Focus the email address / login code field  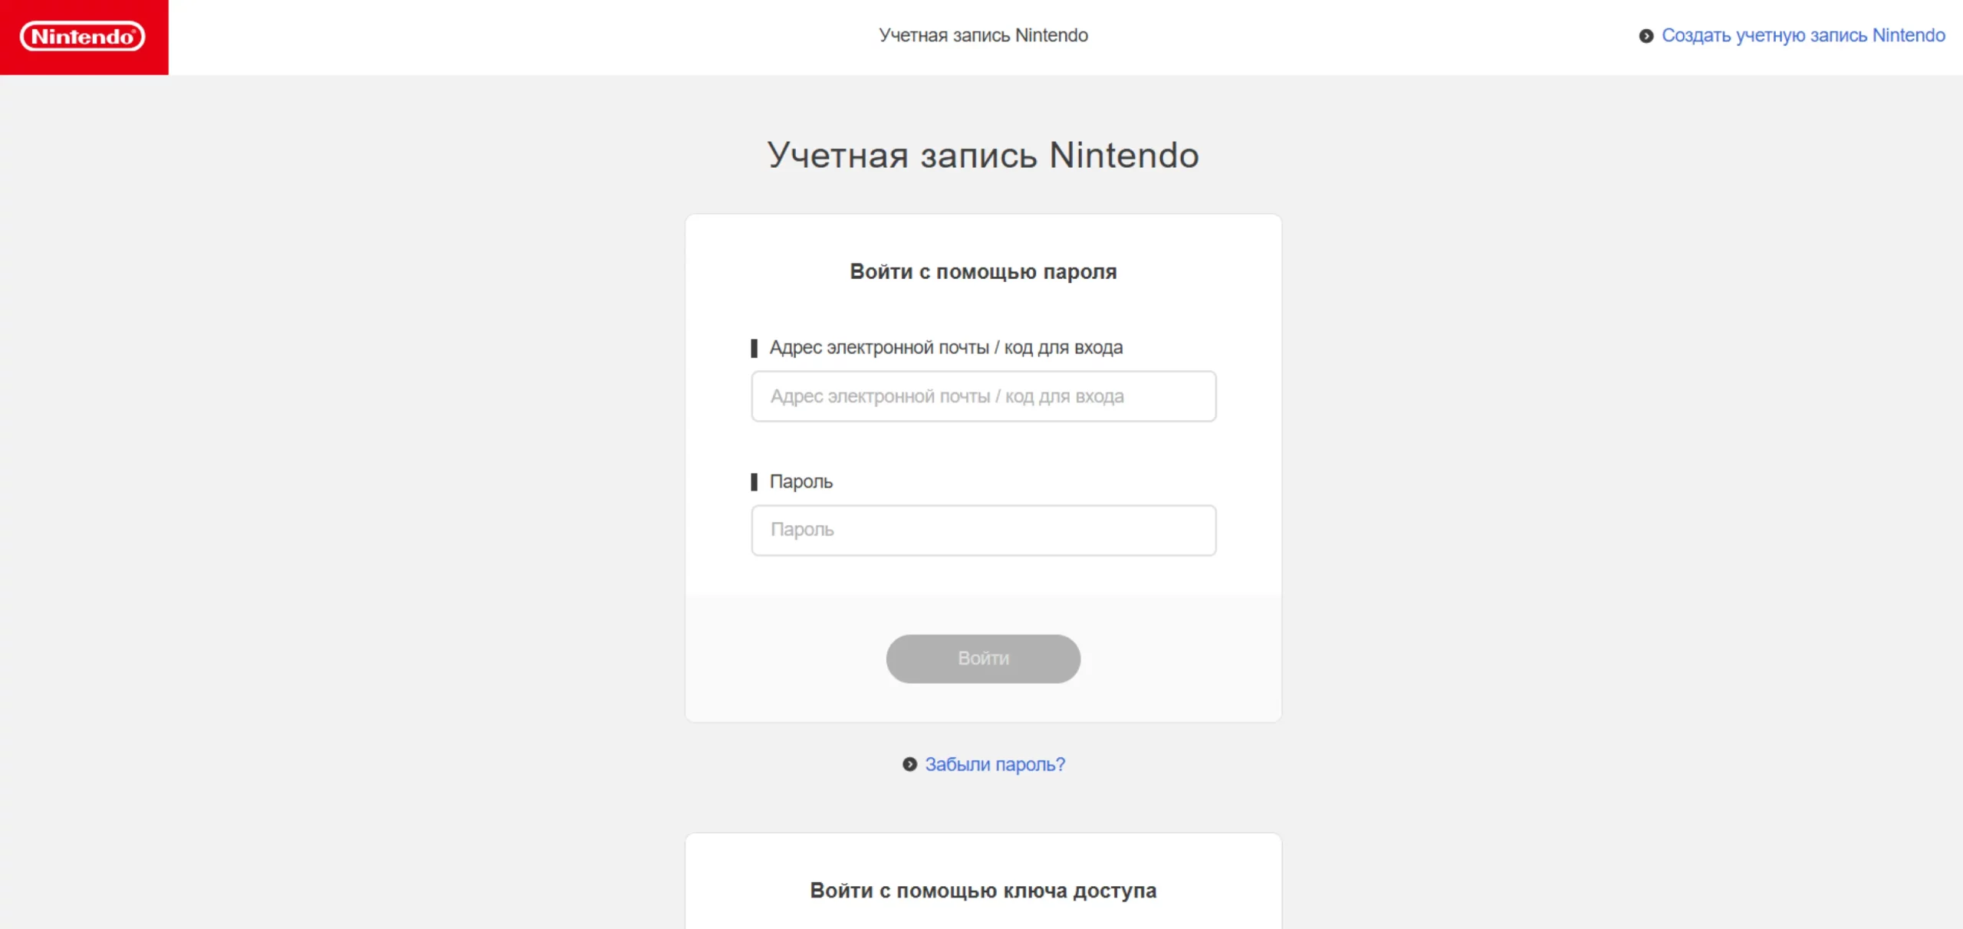(x=983, y=396)
